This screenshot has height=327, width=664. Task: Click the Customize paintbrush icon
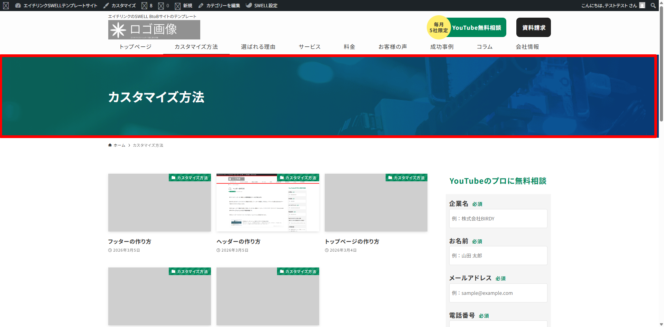[106, 6]
